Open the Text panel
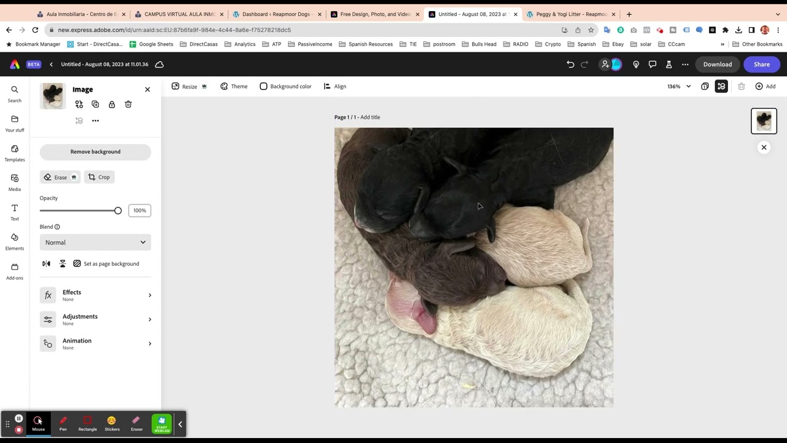 15,212
